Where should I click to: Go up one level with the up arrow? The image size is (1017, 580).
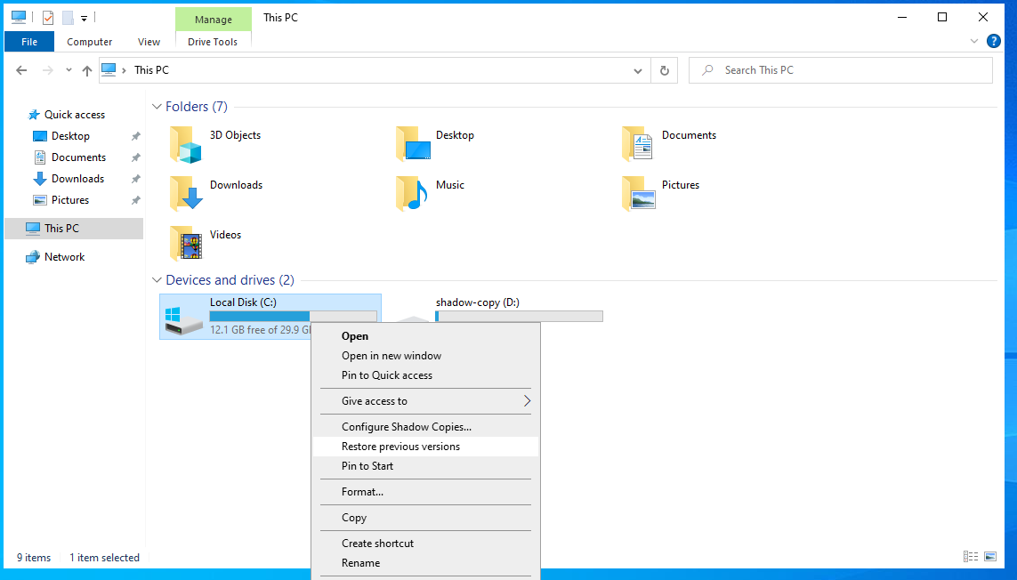(87, 70)
